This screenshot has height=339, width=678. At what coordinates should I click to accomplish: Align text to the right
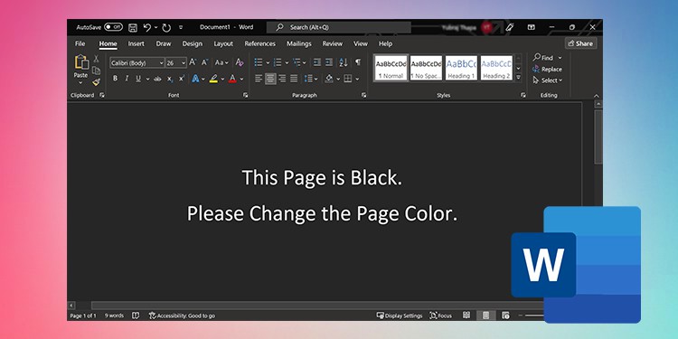(x=282, y=79)
